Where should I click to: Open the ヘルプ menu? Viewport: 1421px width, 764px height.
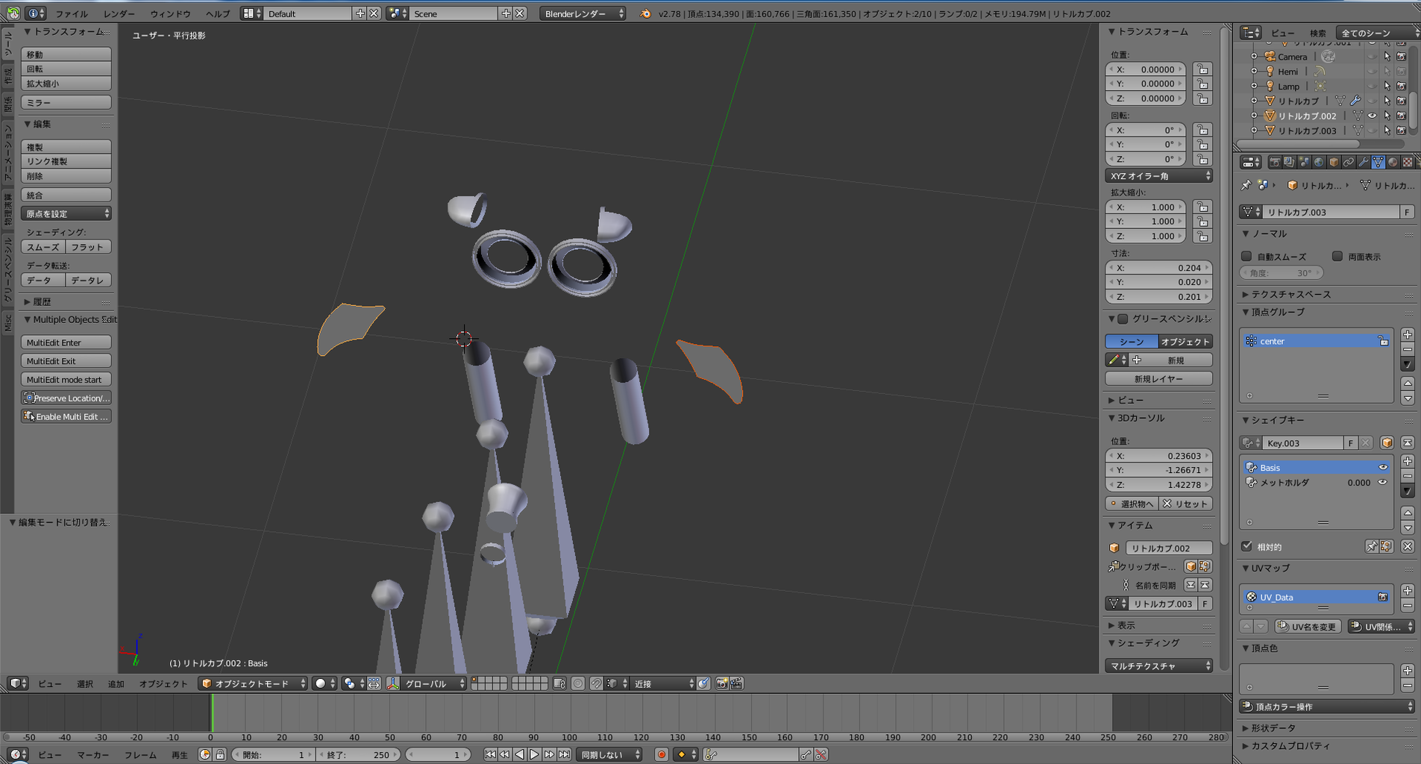point(218,13)
